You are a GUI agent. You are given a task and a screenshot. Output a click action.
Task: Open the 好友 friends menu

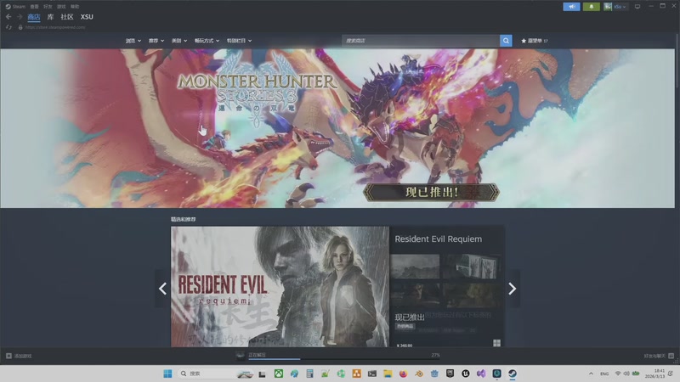(x=48, y=7)
